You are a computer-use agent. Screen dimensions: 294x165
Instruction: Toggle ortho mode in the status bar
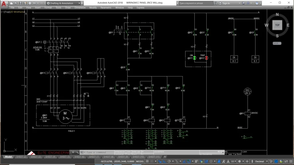[164, 161]
